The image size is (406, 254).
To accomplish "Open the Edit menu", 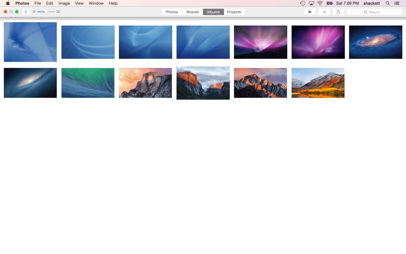I will click(49, 3).
